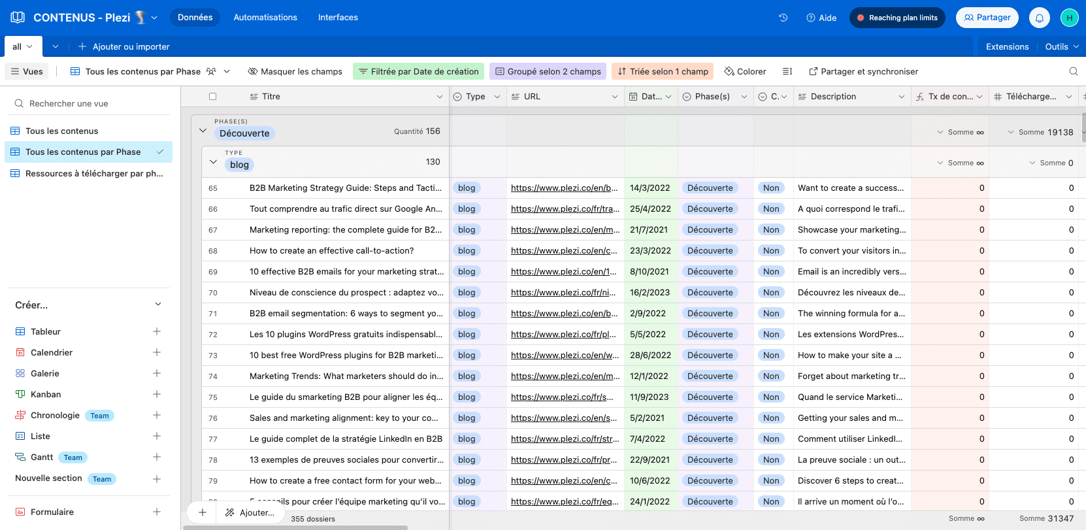Select date cell 16/2/2023

(x=651, y=292)
